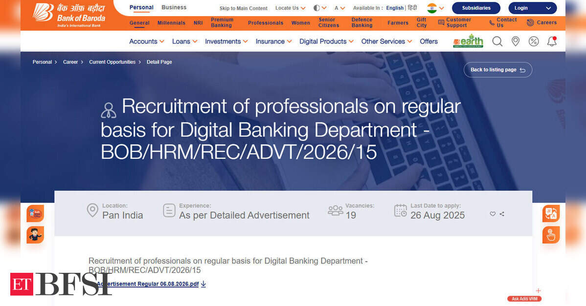Open the assistant avatar icon on left
This screenshot has height=306, width=586.
(x=35, y=235)
